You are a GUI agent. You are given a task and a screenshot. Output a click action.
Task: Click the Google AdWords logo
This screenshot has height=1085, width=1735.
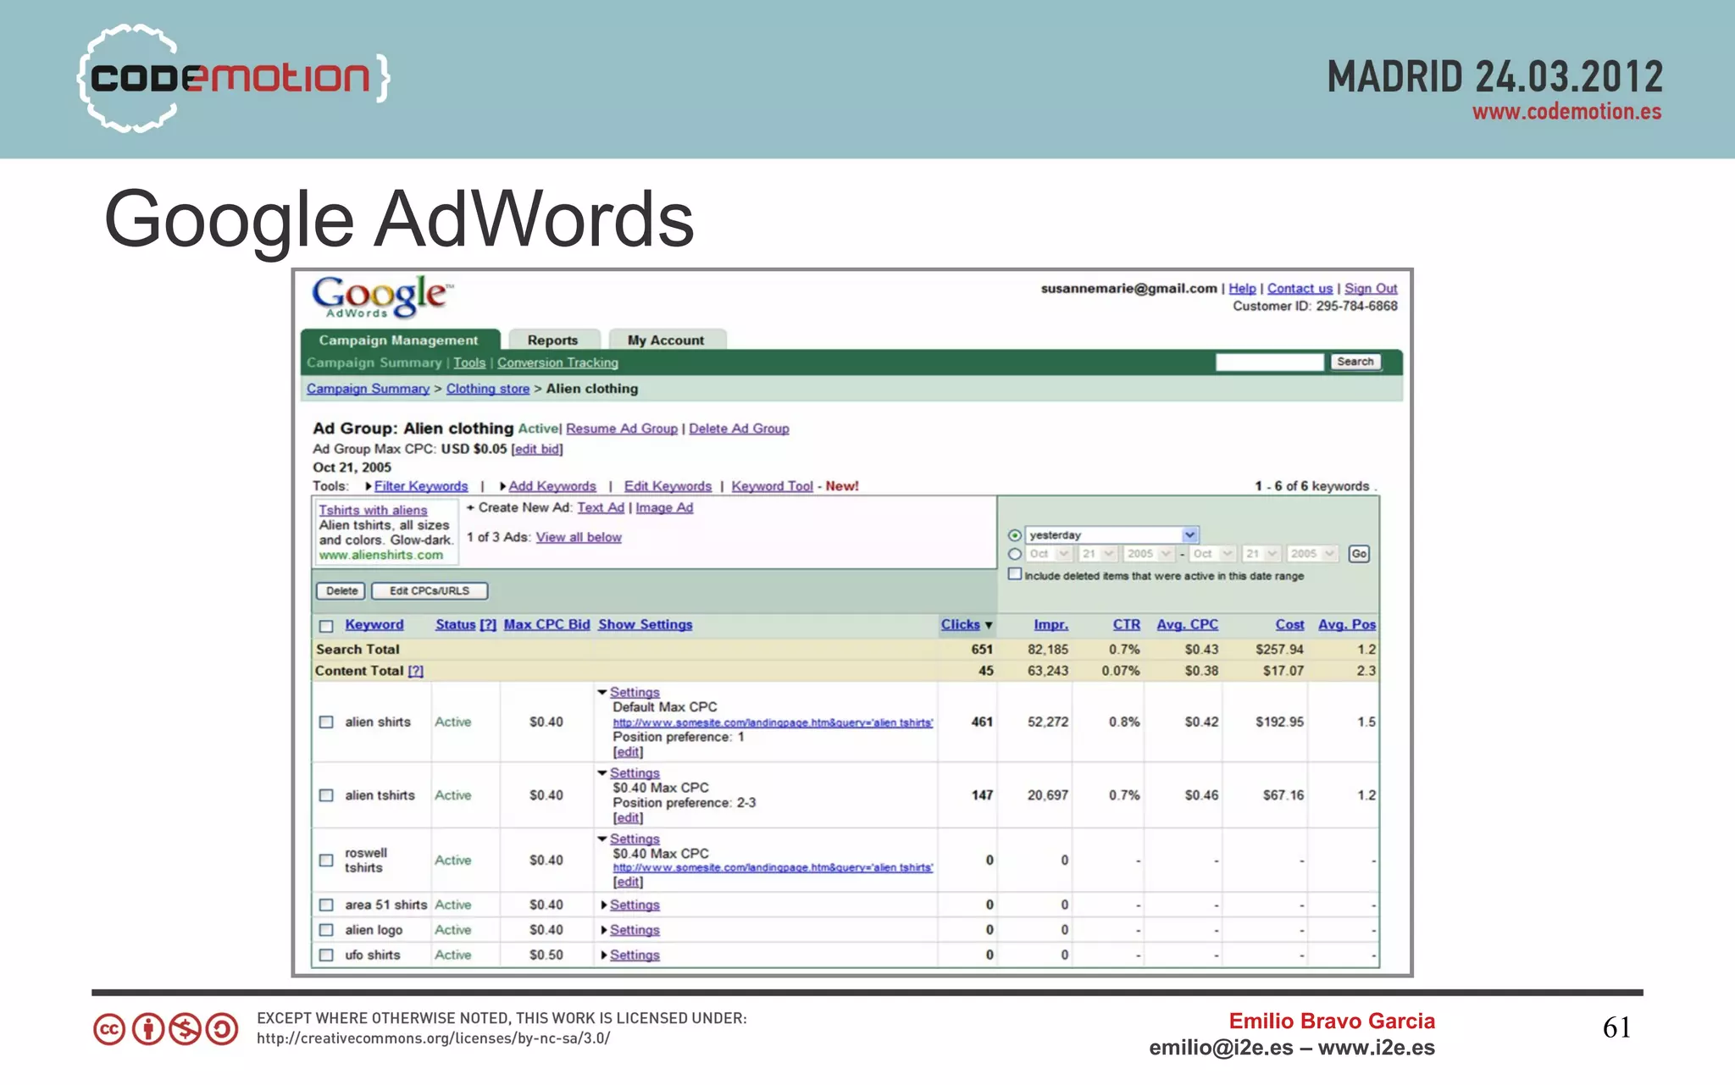coord(382,296)
